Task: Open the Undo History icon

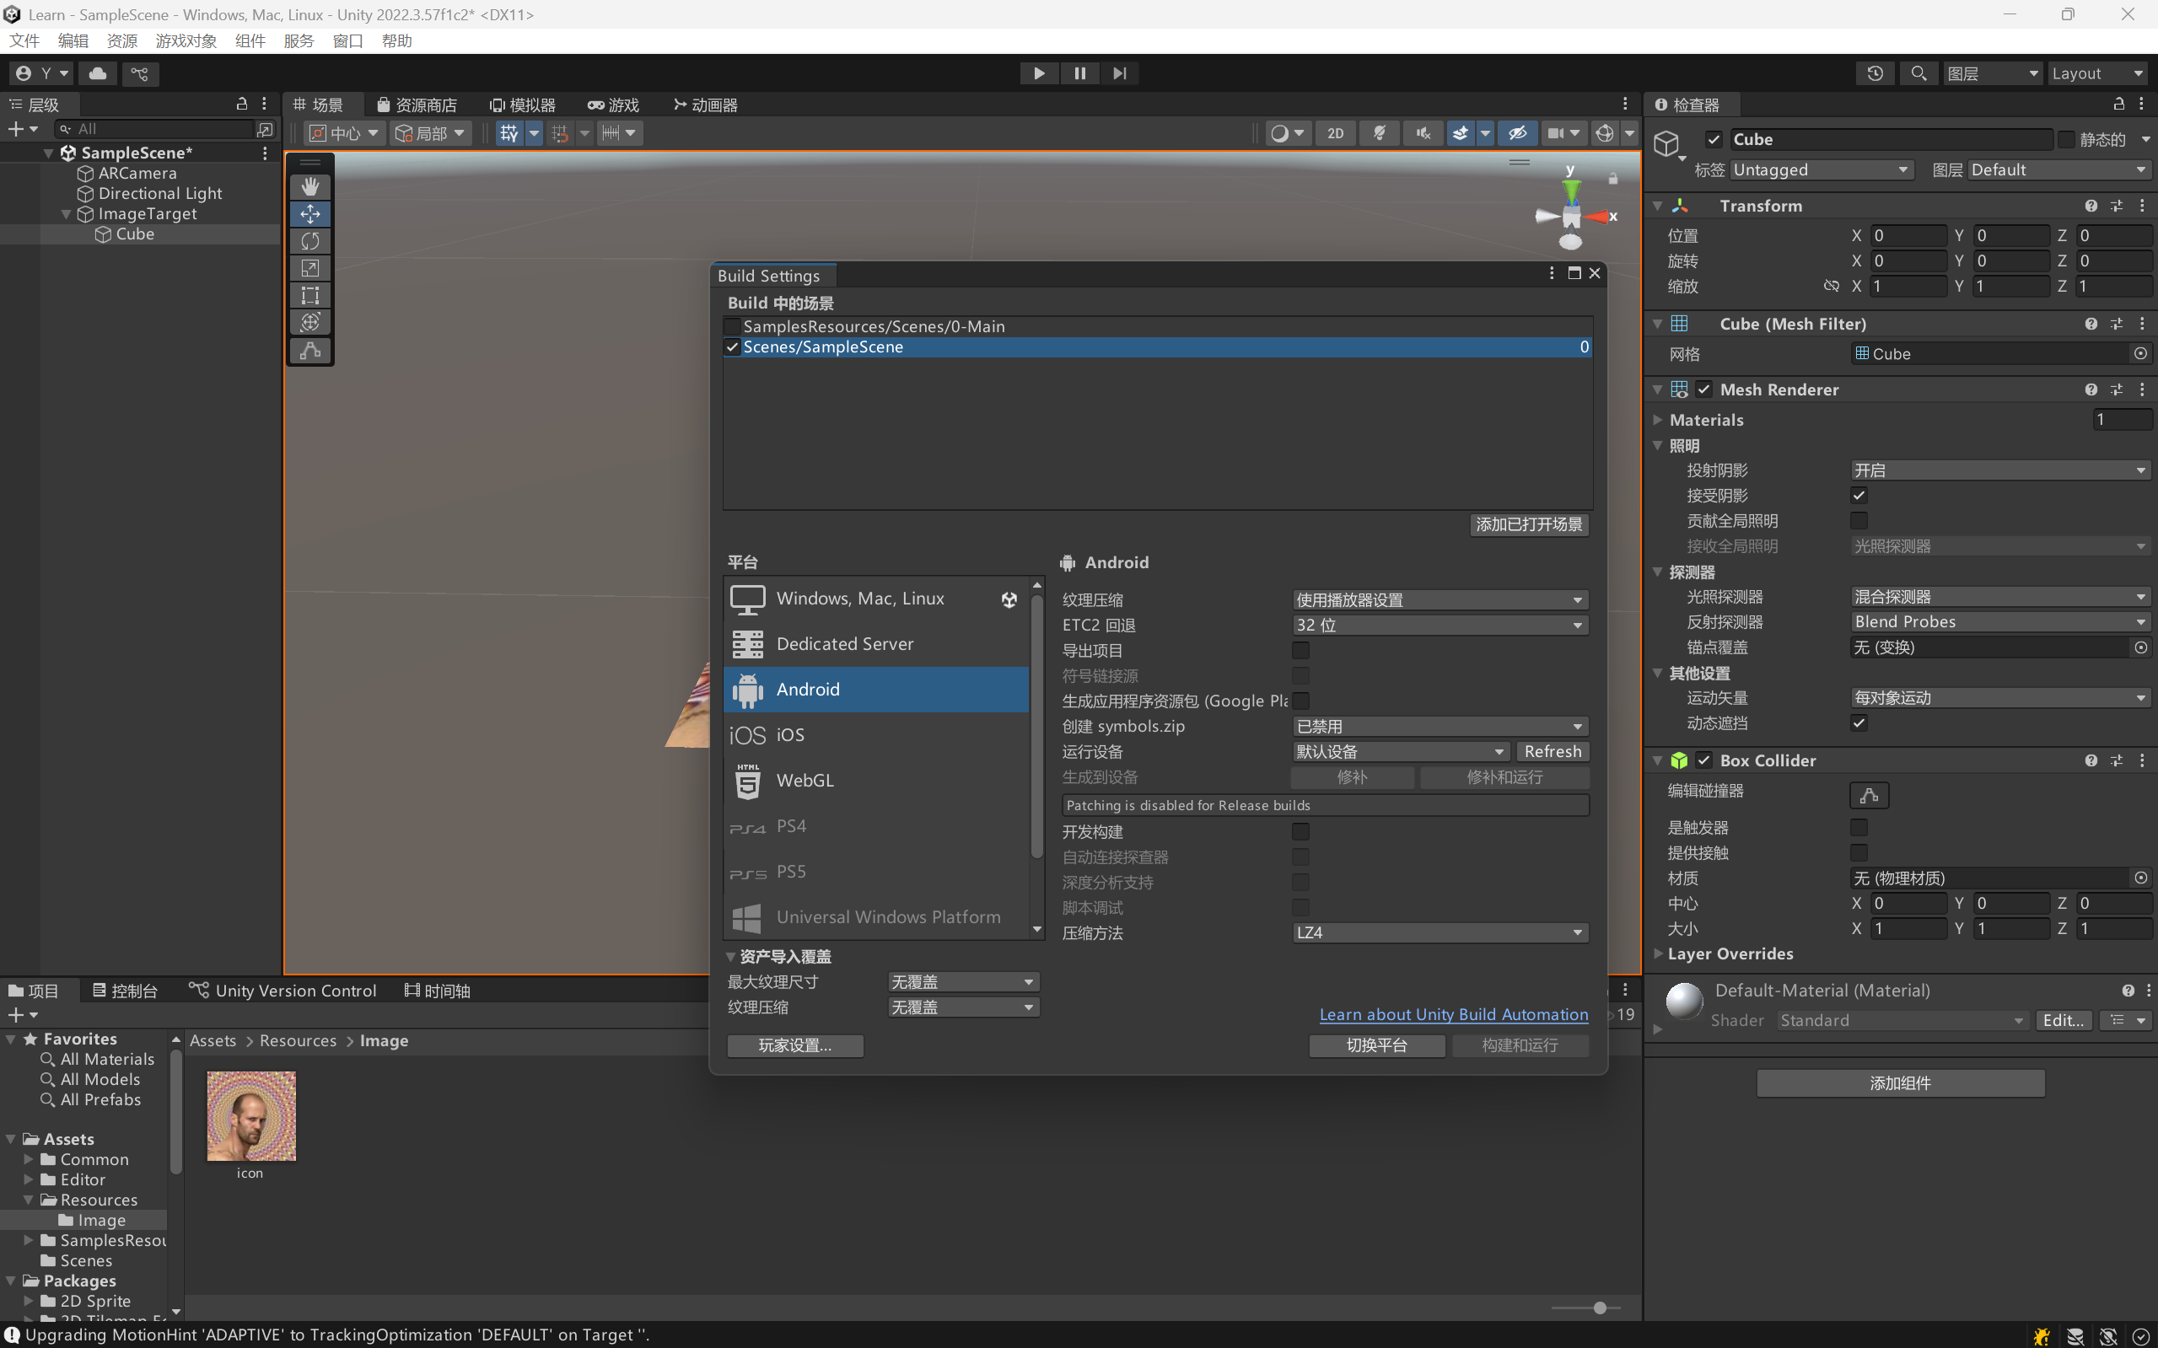Action: (x=1875, y=73)
